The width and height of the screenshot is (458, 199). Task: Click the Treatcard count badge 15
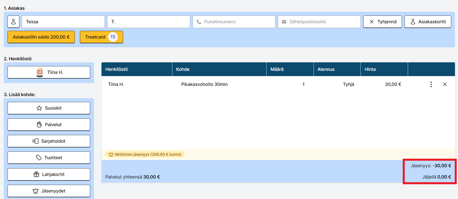pos(113,37)
